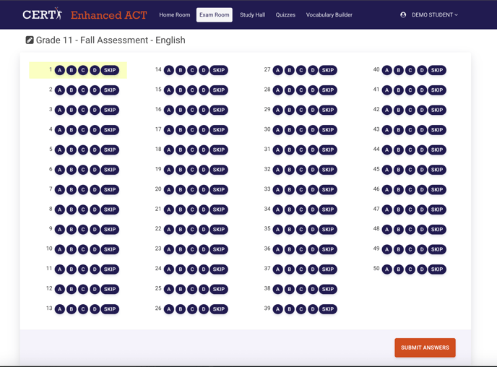This screenshot has width=497, height=367.
Task: Click the user profile icon
Action: click(x=403, y=14)
